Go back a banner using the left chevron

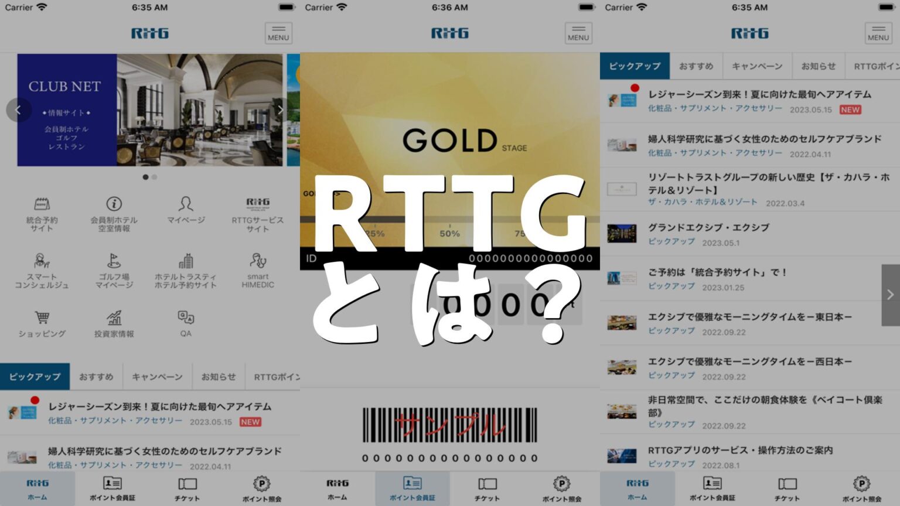point(19,110)
